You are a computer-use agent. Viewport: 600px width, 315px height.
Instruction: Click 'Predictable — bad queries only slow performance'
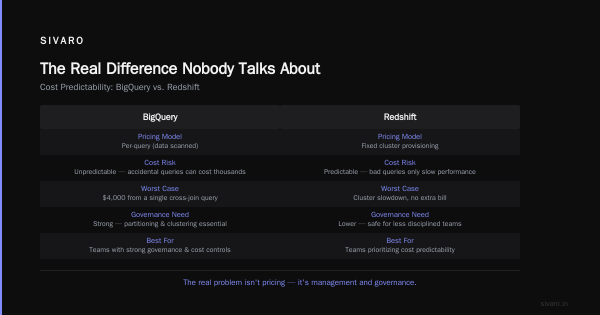[x=400, y=172]
